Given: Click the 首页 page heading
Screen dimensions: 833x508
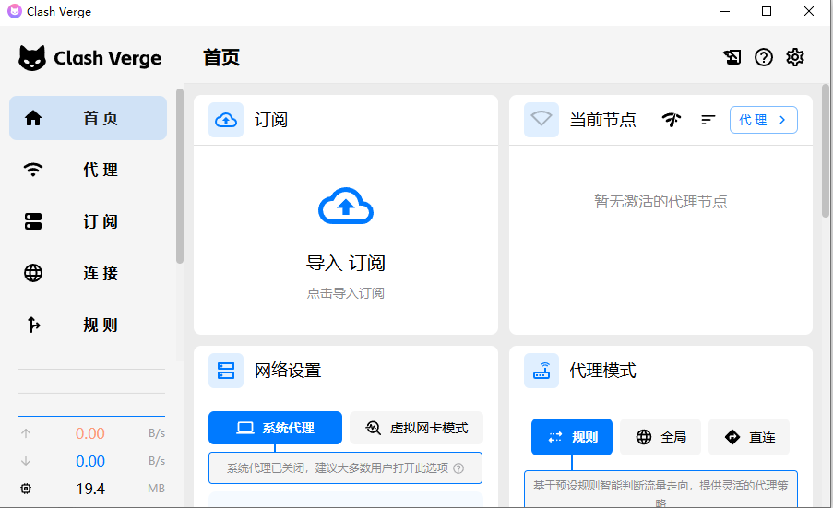Looking at the screenshot, I should (221, 57).
